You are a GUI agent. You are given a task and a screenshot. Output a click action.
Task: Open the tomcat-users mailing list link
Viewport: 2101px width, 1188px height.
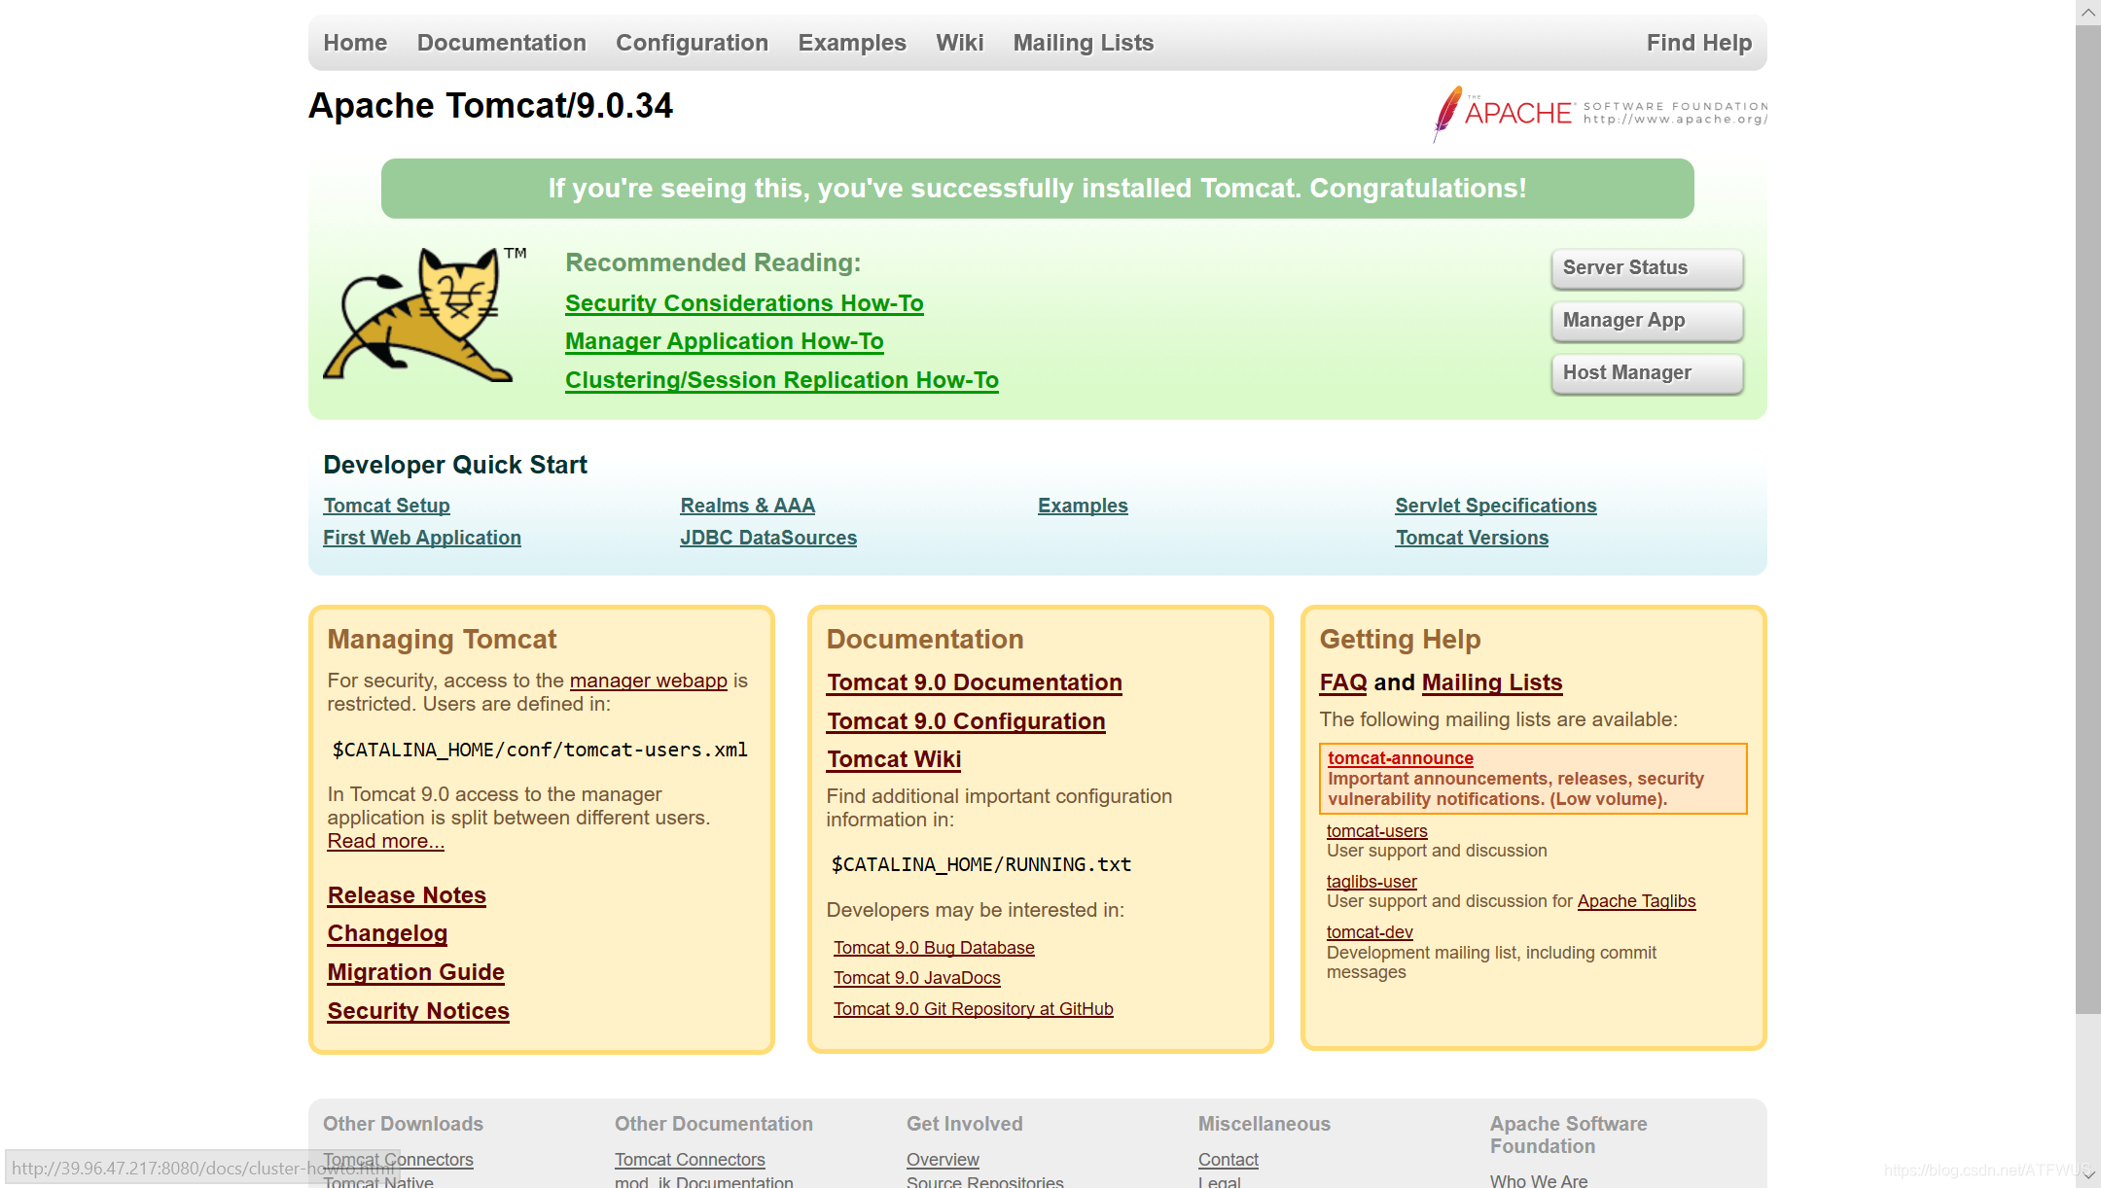[x=1377, y=831]
